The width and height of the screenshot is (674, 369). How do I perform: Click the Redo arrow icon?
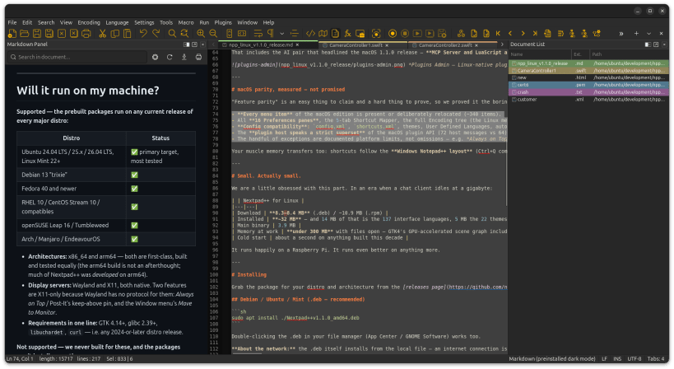tap(156, 34)
